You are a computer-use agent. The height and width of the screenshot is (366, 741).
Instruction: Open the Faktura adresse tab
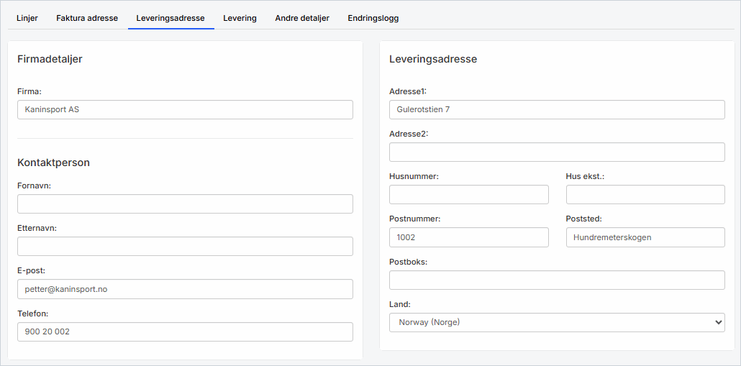pyautogui.click(x=87, y=18)
